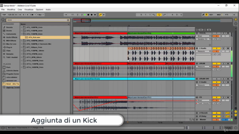Open the Track Volume dropdown on FX
The width and height of the screenshot is (239, 134).
coord(203,103)
